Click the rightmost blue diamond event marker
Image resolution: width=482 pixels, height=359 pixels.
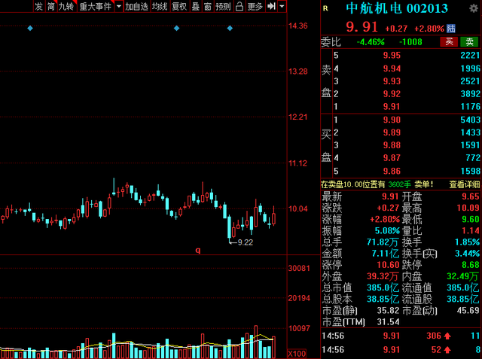(230, 29)
